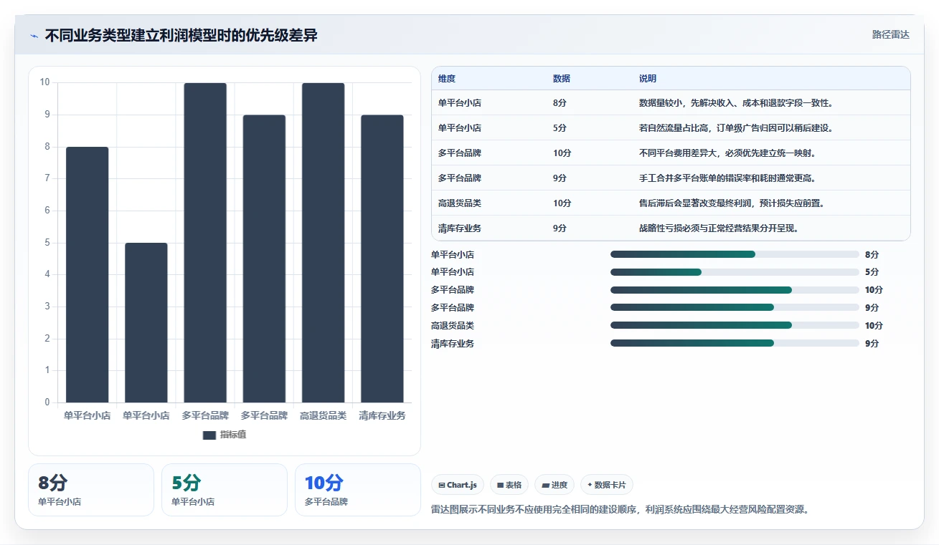Click the 清库存业务 label beside the progress bars

[453, 343]
